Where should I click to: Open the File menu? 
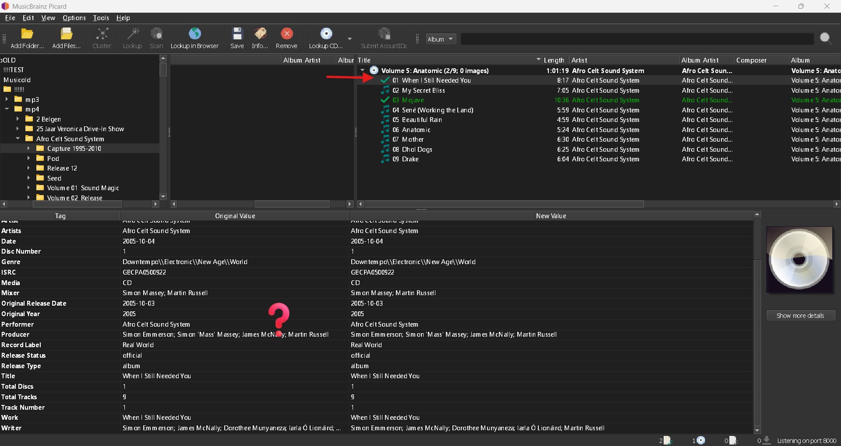click(10, 18)
